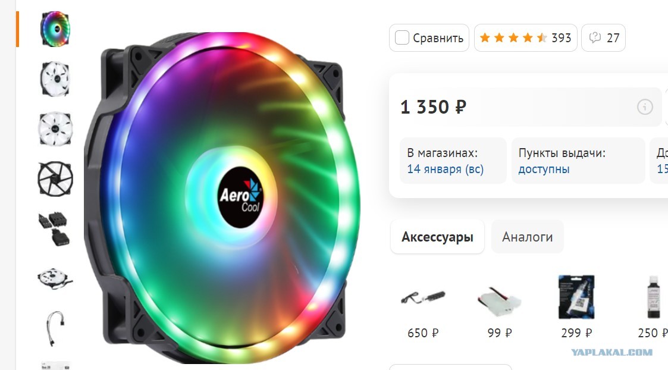
Task: Switch to the Аксессуары tab
Action: (437, 237)
